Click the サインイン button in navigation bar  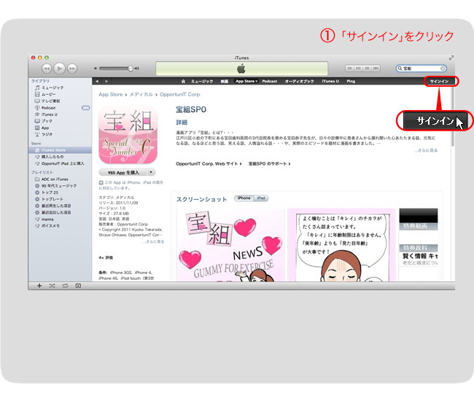pyautogui.click(x=439, y=81)
